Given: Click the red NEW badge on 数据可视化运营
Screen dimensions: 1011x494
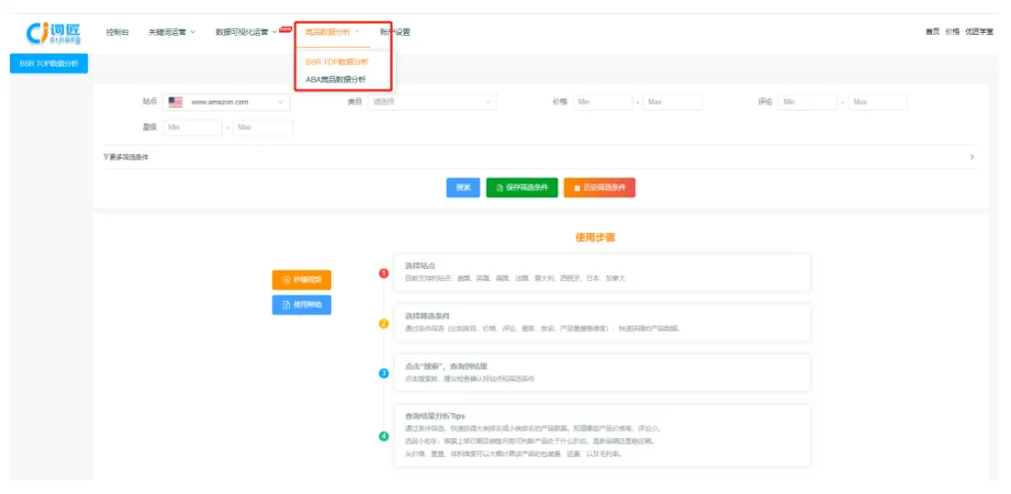Looking at the screenshot, I should (285, 29).
